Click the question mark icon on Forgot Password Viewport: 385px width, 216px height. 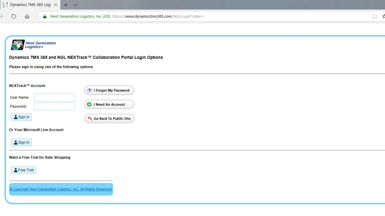90,91
